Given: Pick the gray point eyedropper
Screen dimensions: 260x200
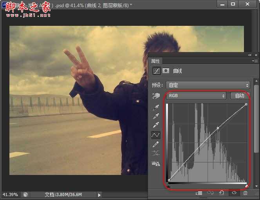Looking at the screenshot, I should (x=156, y=116).
